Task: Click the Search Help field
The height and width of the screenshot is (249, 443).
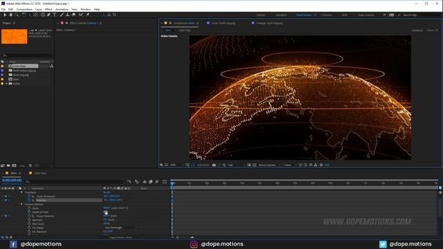Action: [418, 15]
